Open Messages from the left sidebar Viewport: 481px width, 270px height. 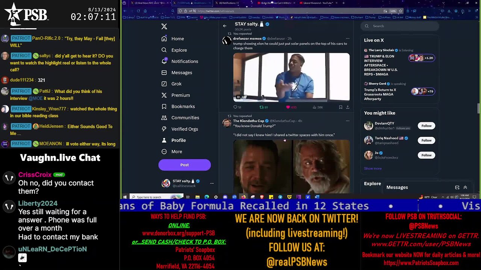[177, 72]
